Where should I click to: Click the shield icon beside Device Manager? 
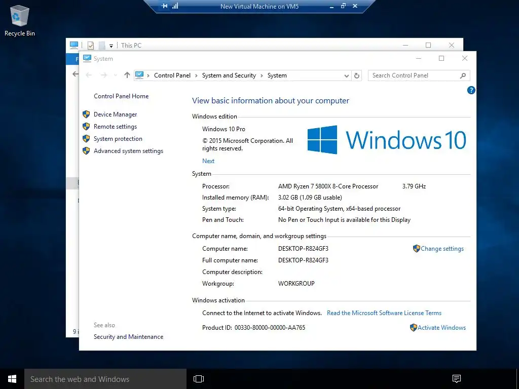point(86,114)
